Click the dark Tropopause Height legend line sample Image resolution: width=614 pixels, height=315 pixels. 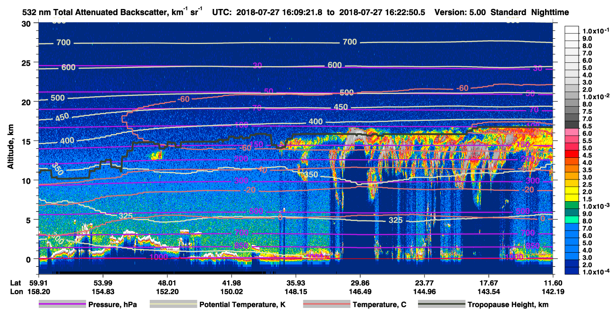(442, 305)
